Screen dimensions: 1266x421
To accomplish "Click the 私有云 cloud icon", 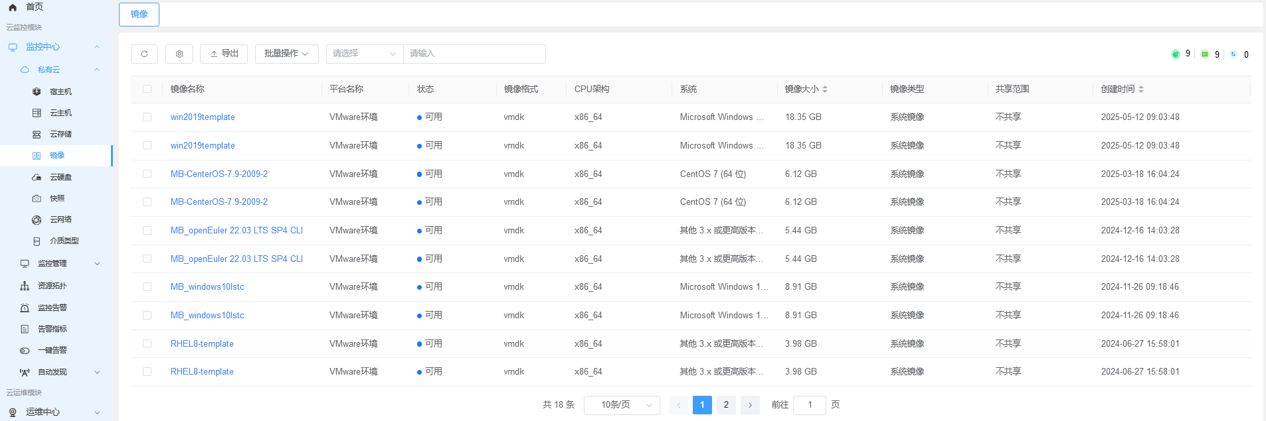I will 25,70.
